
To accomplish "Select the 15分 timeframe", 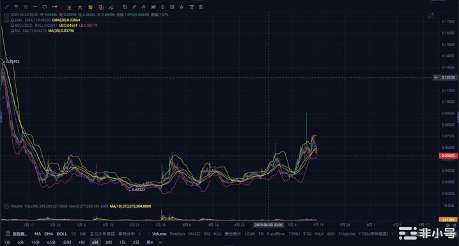I will (x=35, y=243).
